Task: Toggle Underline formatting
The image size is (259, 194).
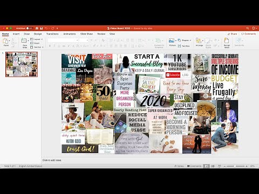Action: click(59, 46)
